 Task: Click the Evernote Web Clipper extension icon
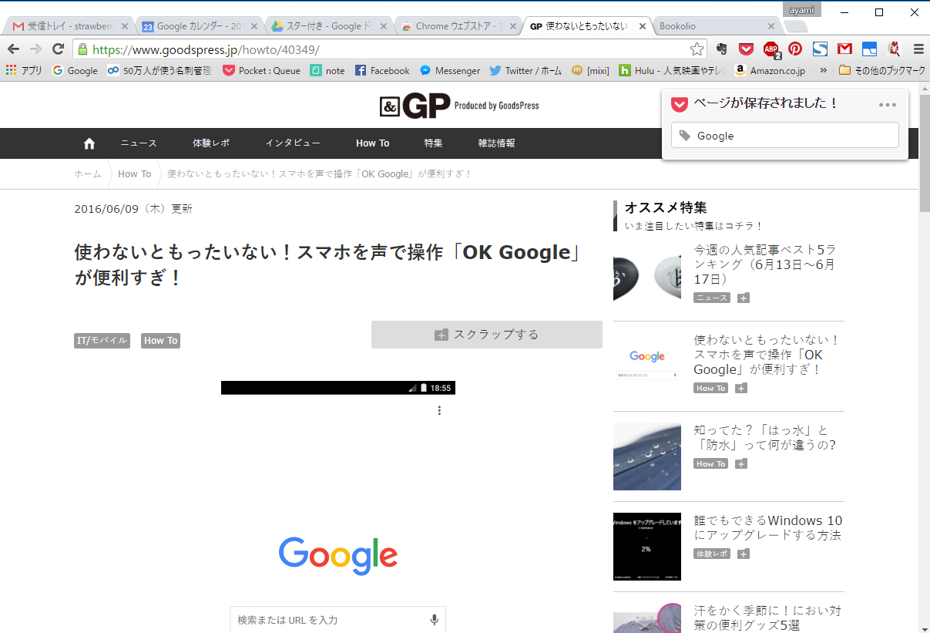pyautogui.click(x=721, y=49)
